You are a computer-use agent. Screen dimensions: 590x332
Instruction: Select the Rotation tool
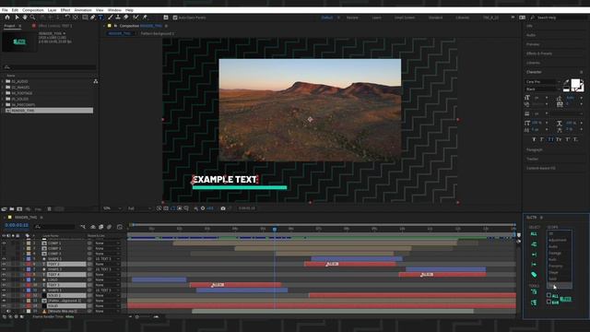tap(67, 18)
